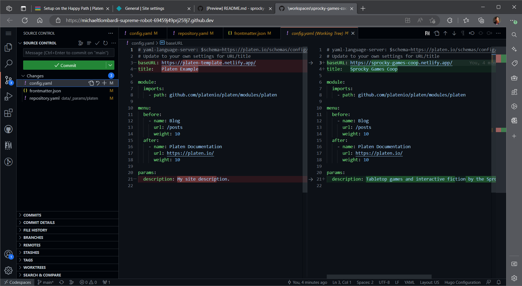Toggle view as list/tree in Source Control
522x286 pixels.
pos(89,43)
